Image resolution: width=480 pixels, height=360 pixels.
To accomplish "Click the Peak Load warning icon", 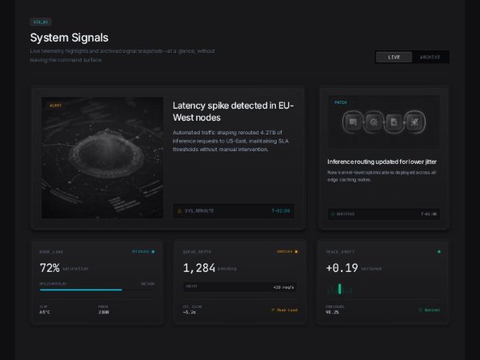I will coord(273,310).
